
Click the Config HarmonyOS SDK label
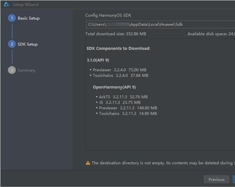coord(108,16)
